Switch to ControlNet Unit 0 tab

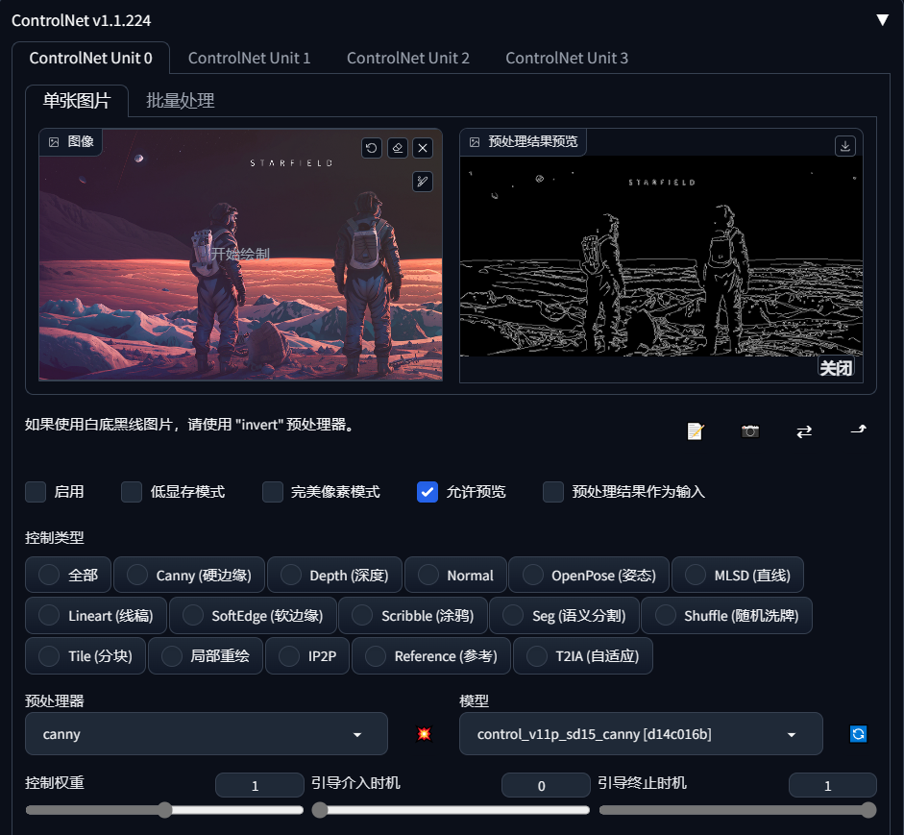(x=90, y=58)
